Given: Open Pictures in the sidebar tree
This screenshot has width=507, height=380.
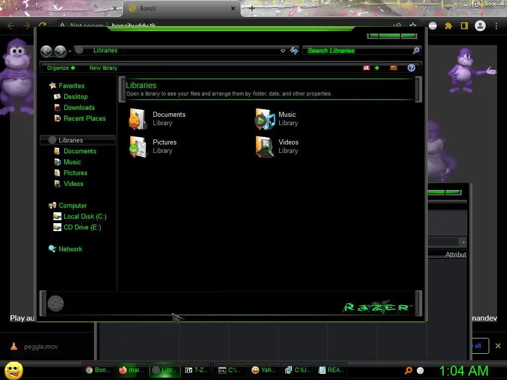Looking at the screenshot, I should [75, 173].
